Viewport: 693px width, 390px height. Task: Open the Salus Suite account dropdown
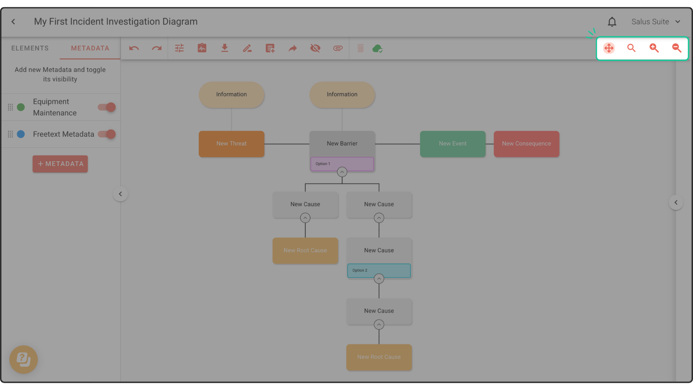pyautogui.click(x=656, y=22)
